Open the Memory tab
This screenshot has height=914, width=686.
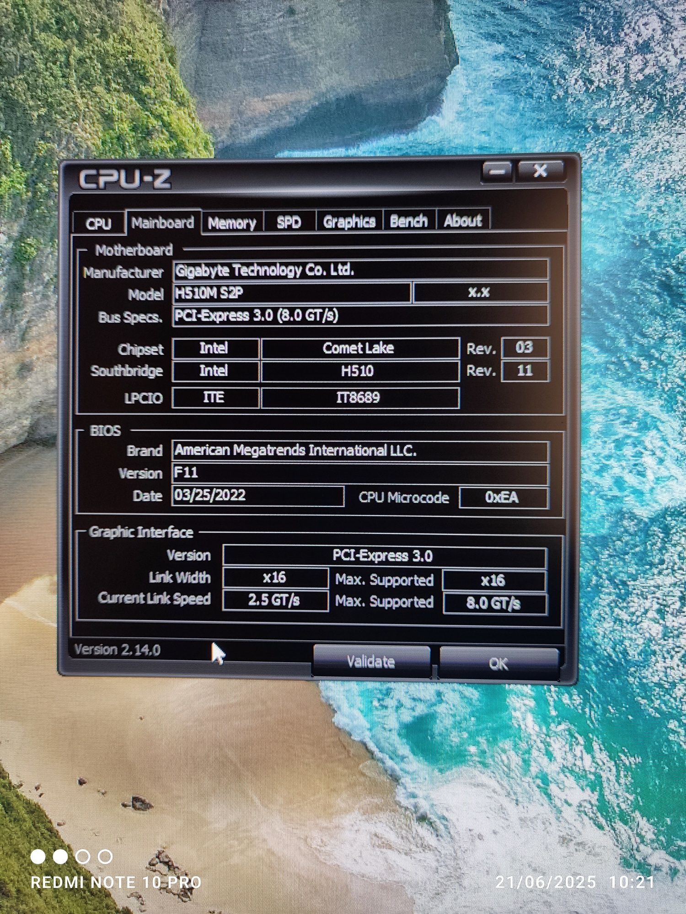tap(232, 223)
